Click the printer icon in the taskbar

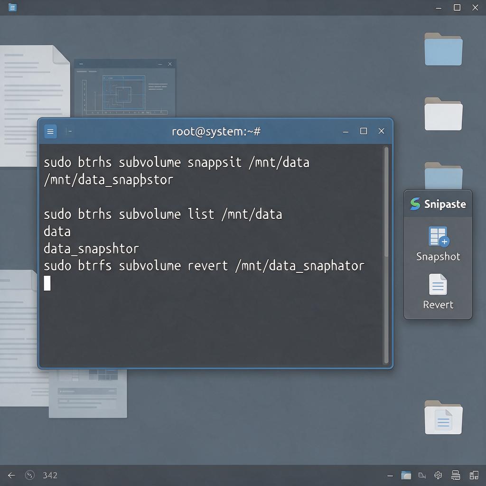456,475
